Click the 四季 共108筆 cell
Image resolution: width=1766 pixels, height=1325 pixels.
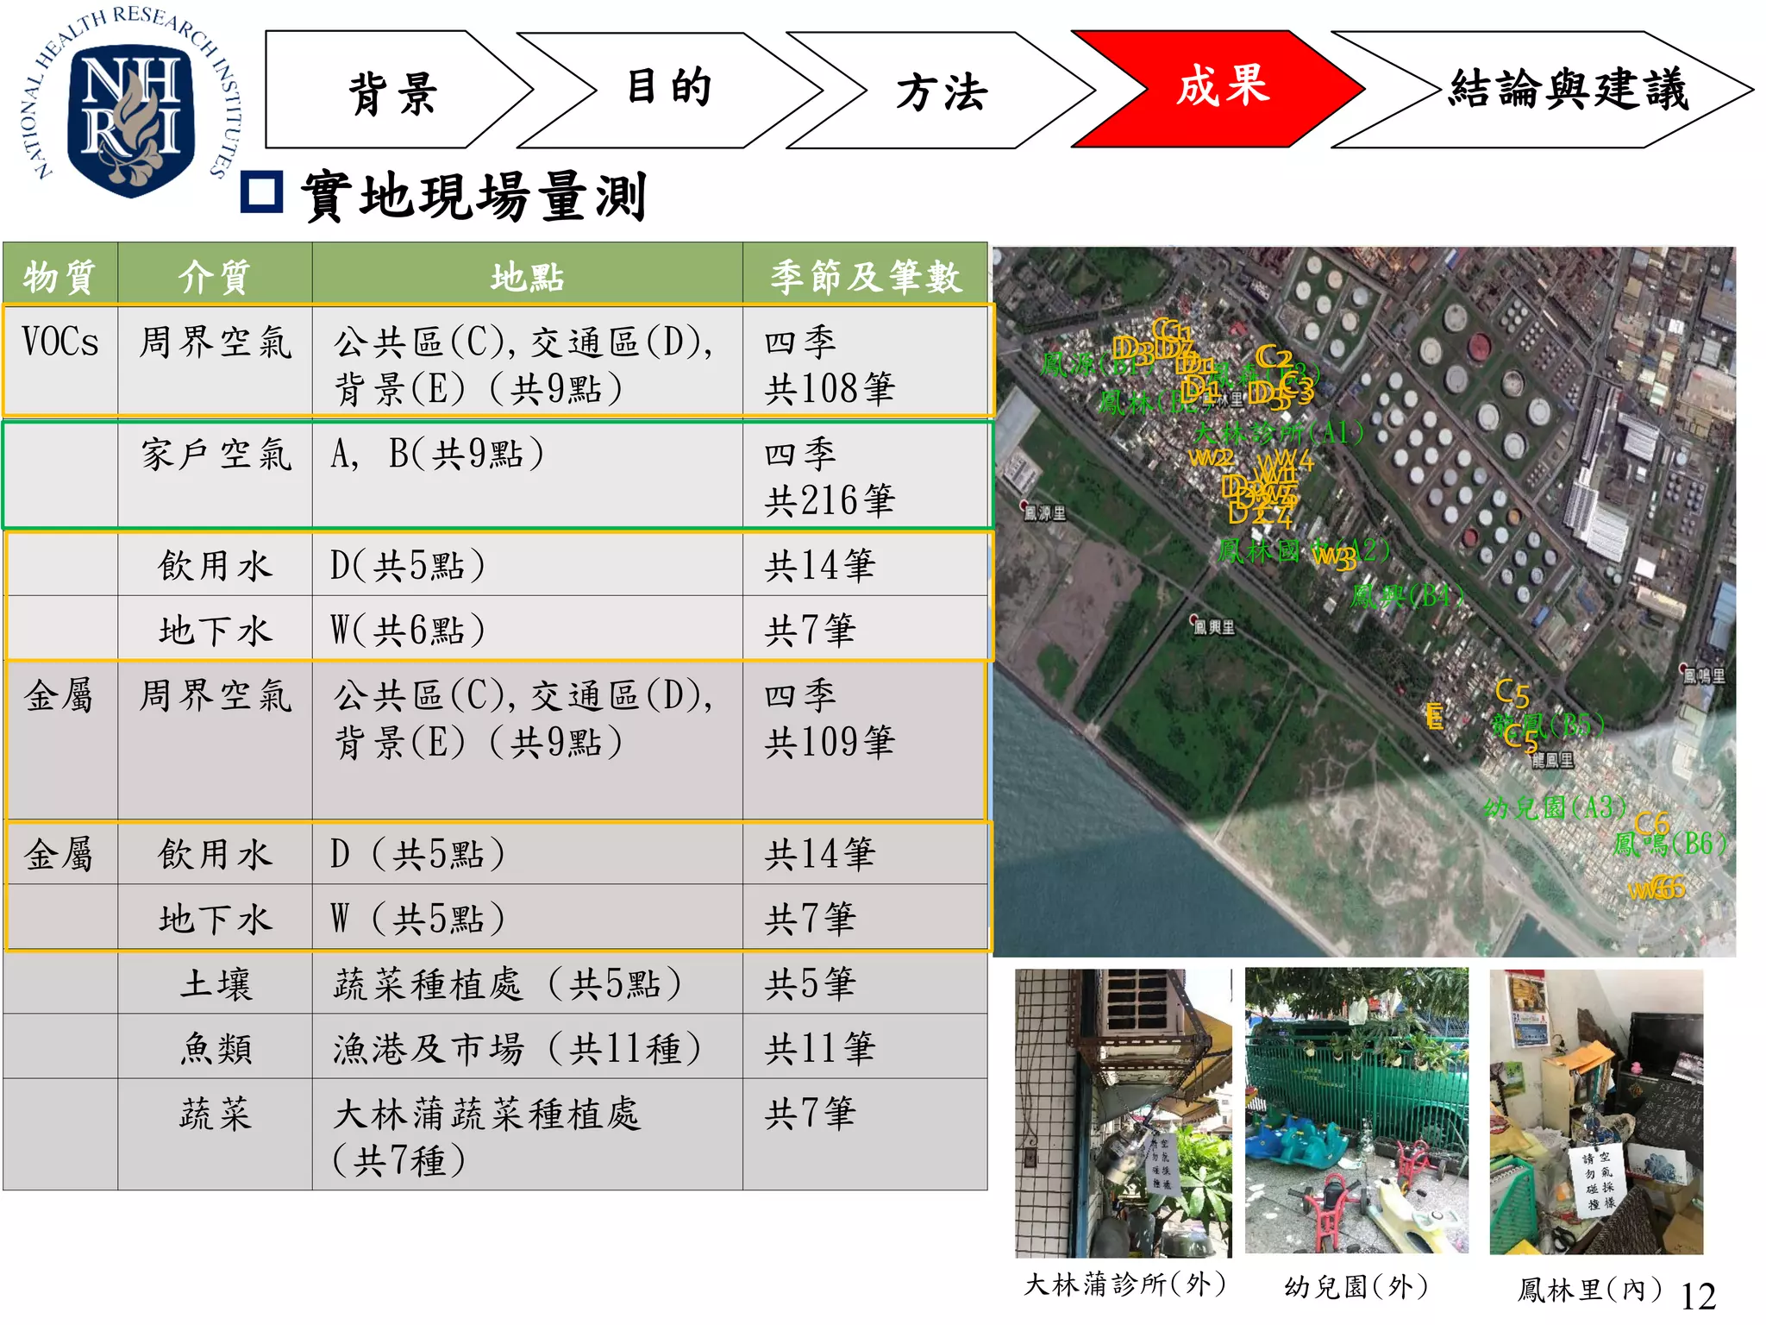865,365
